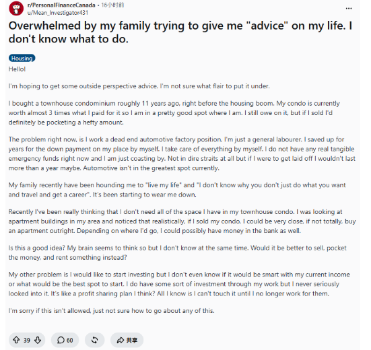Click the paragraph about family hounding

177,190
